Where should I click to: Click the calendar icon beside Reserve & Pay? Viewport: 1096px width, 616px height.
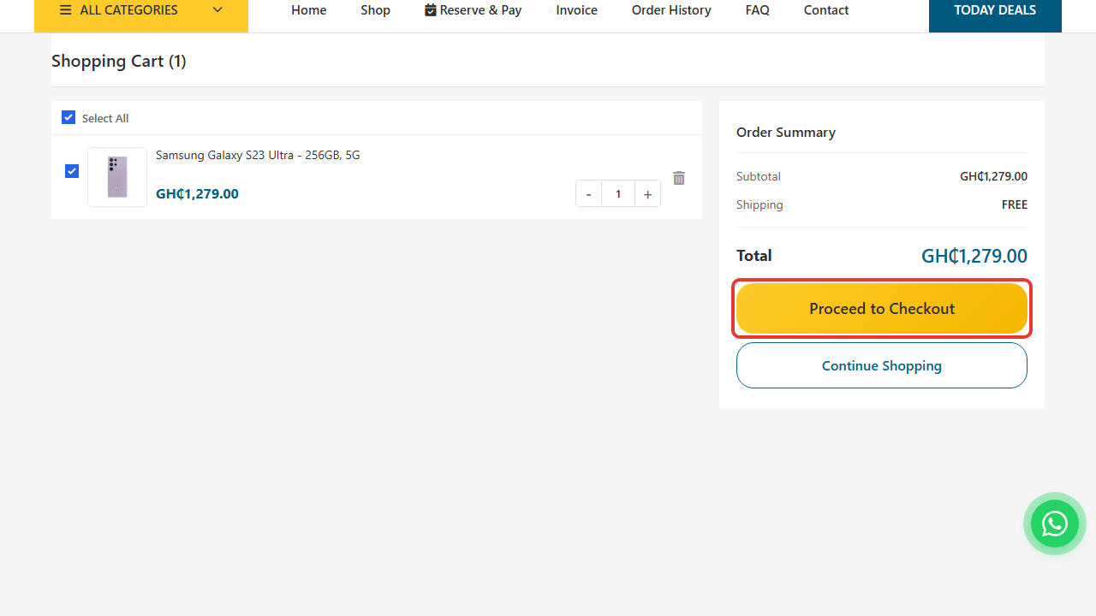431,10
